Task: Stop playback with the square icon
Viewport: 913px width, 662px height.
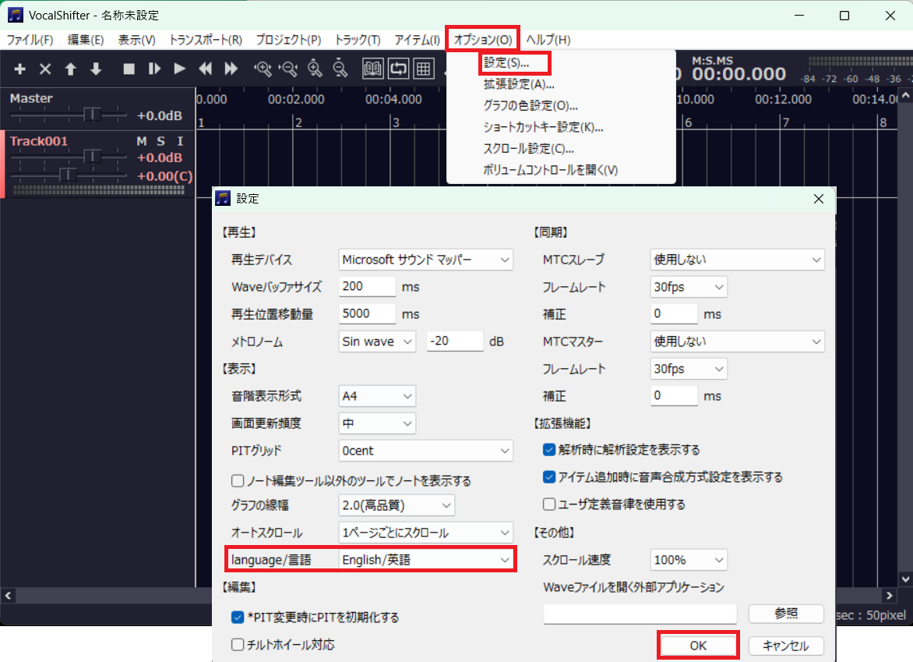Action: tap(129, 69)
